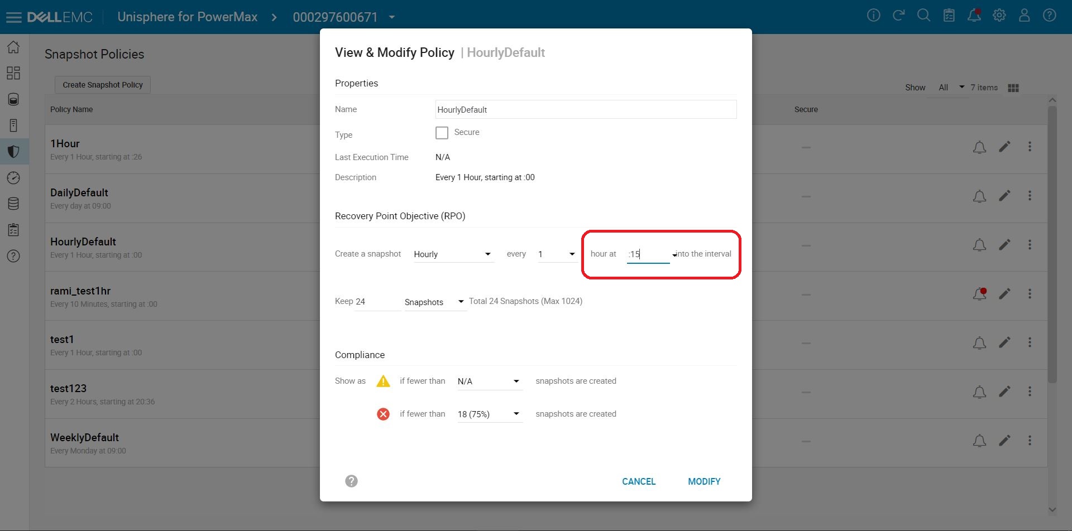Open the hamburger navigation menu

tap(14, 16)
